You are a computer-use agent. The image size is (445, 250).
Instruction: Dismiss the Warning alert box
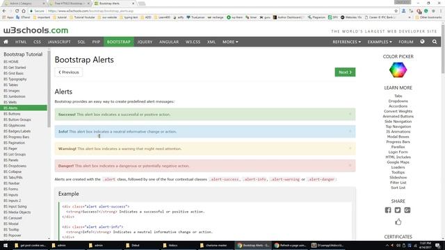click(x=350, y=148)
